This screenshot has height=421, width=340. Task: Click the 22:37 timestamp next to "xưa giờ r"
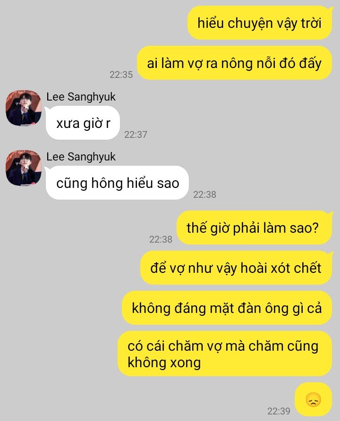point(136,135)
